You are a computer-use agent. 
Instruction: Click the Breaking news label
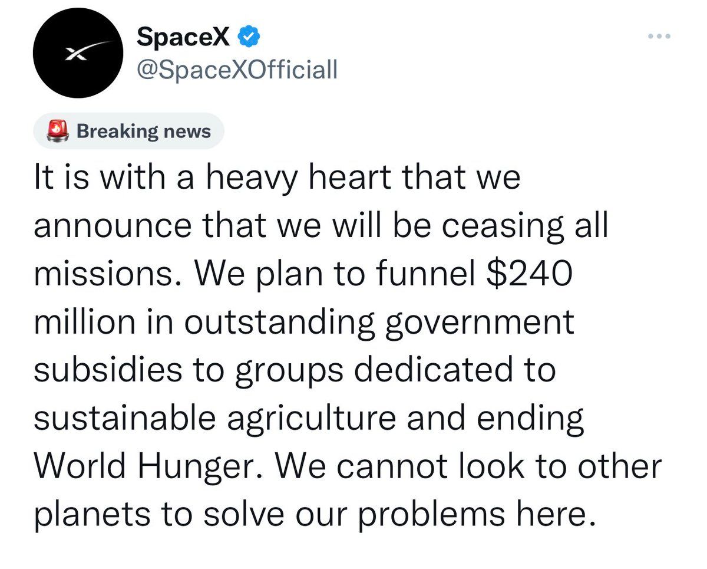(143, 131)
